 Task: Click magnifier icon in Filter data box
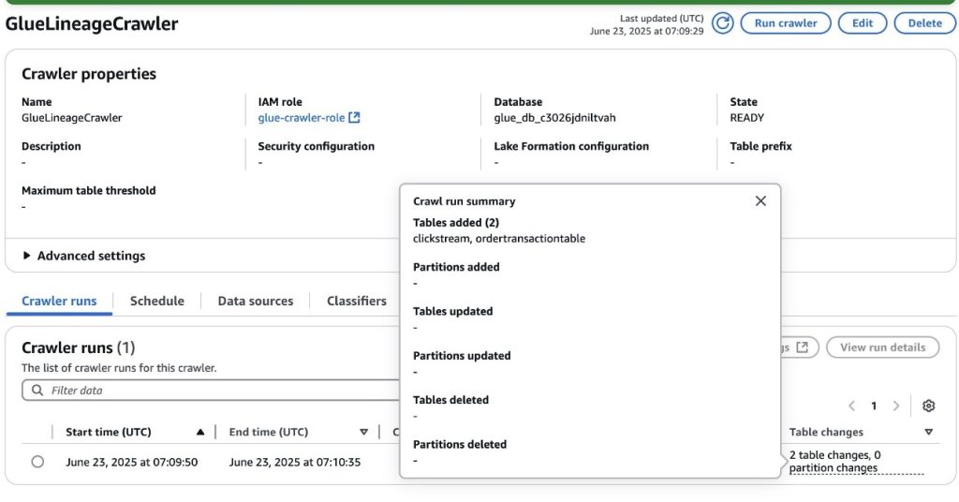(x=37, y=391)
